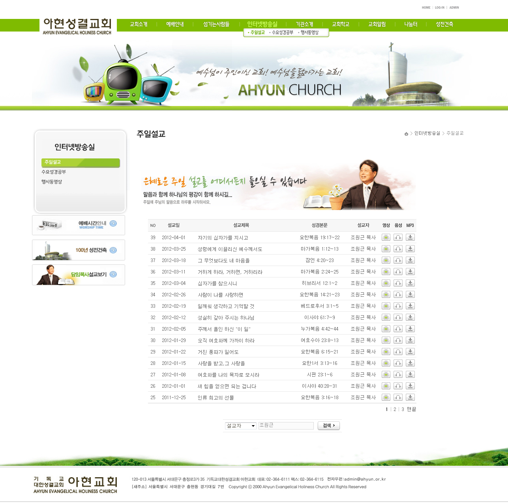
Task: Open 교회소개 in top navigation
Action: pos(139,24)
